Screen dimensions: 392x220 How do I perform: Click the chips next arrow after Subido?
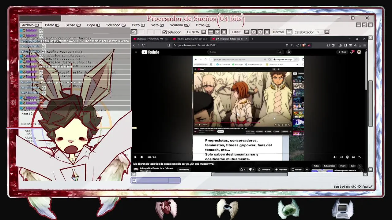pyautogui.click(x=360, y=166)
